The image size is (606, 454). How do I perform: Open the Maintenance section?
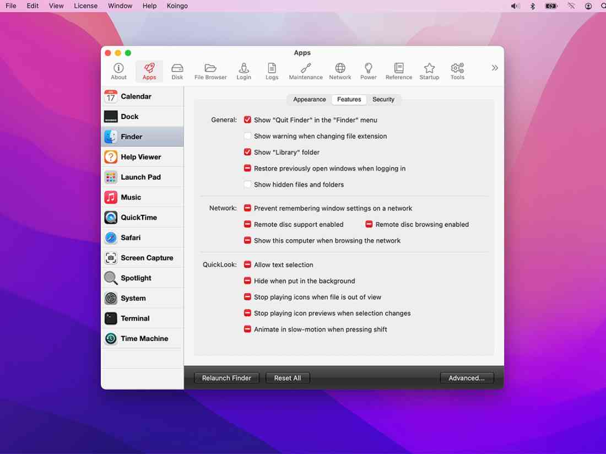305,71
